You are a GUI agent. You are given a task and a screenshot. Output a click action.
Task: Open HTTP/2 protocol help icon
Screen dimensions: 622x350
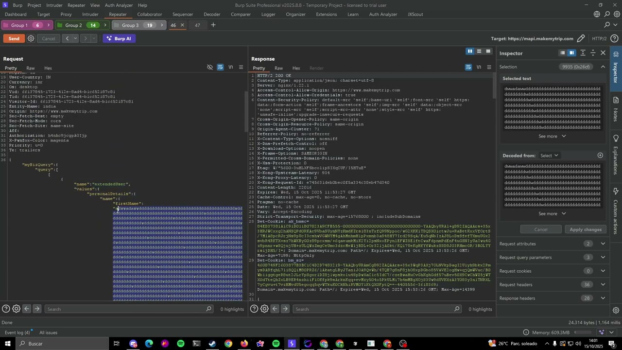(x=614, y=38)
